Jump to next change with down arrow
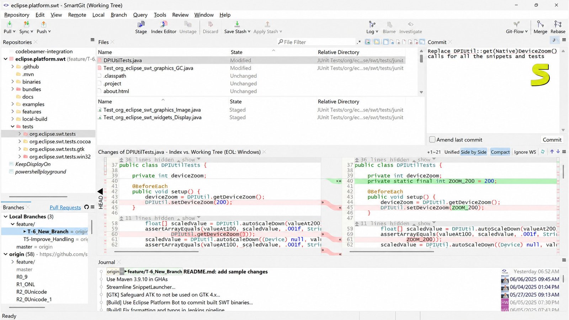The width and height of the screenshot is (569, 320). click(558, 151)
